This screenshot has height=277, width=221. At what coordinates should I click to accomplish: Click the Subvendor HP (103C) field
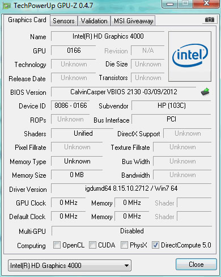171,106
